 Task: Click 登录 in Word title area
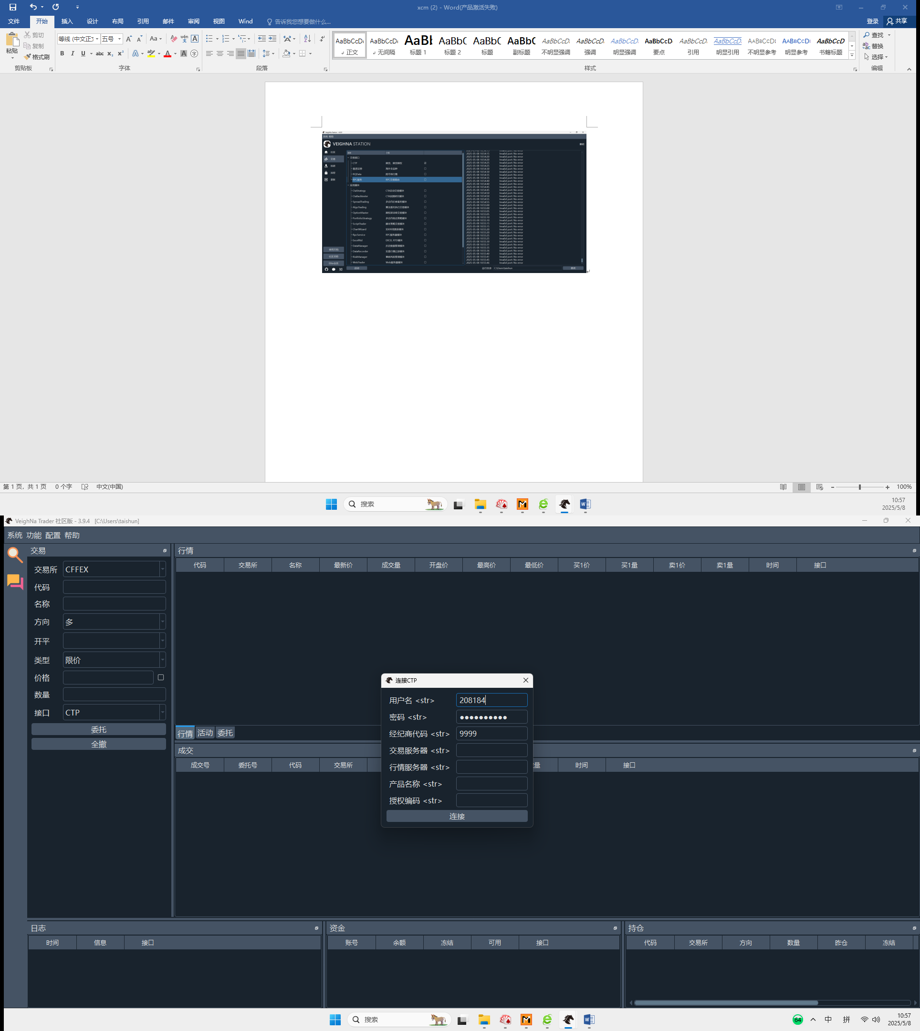click(872, 21)
